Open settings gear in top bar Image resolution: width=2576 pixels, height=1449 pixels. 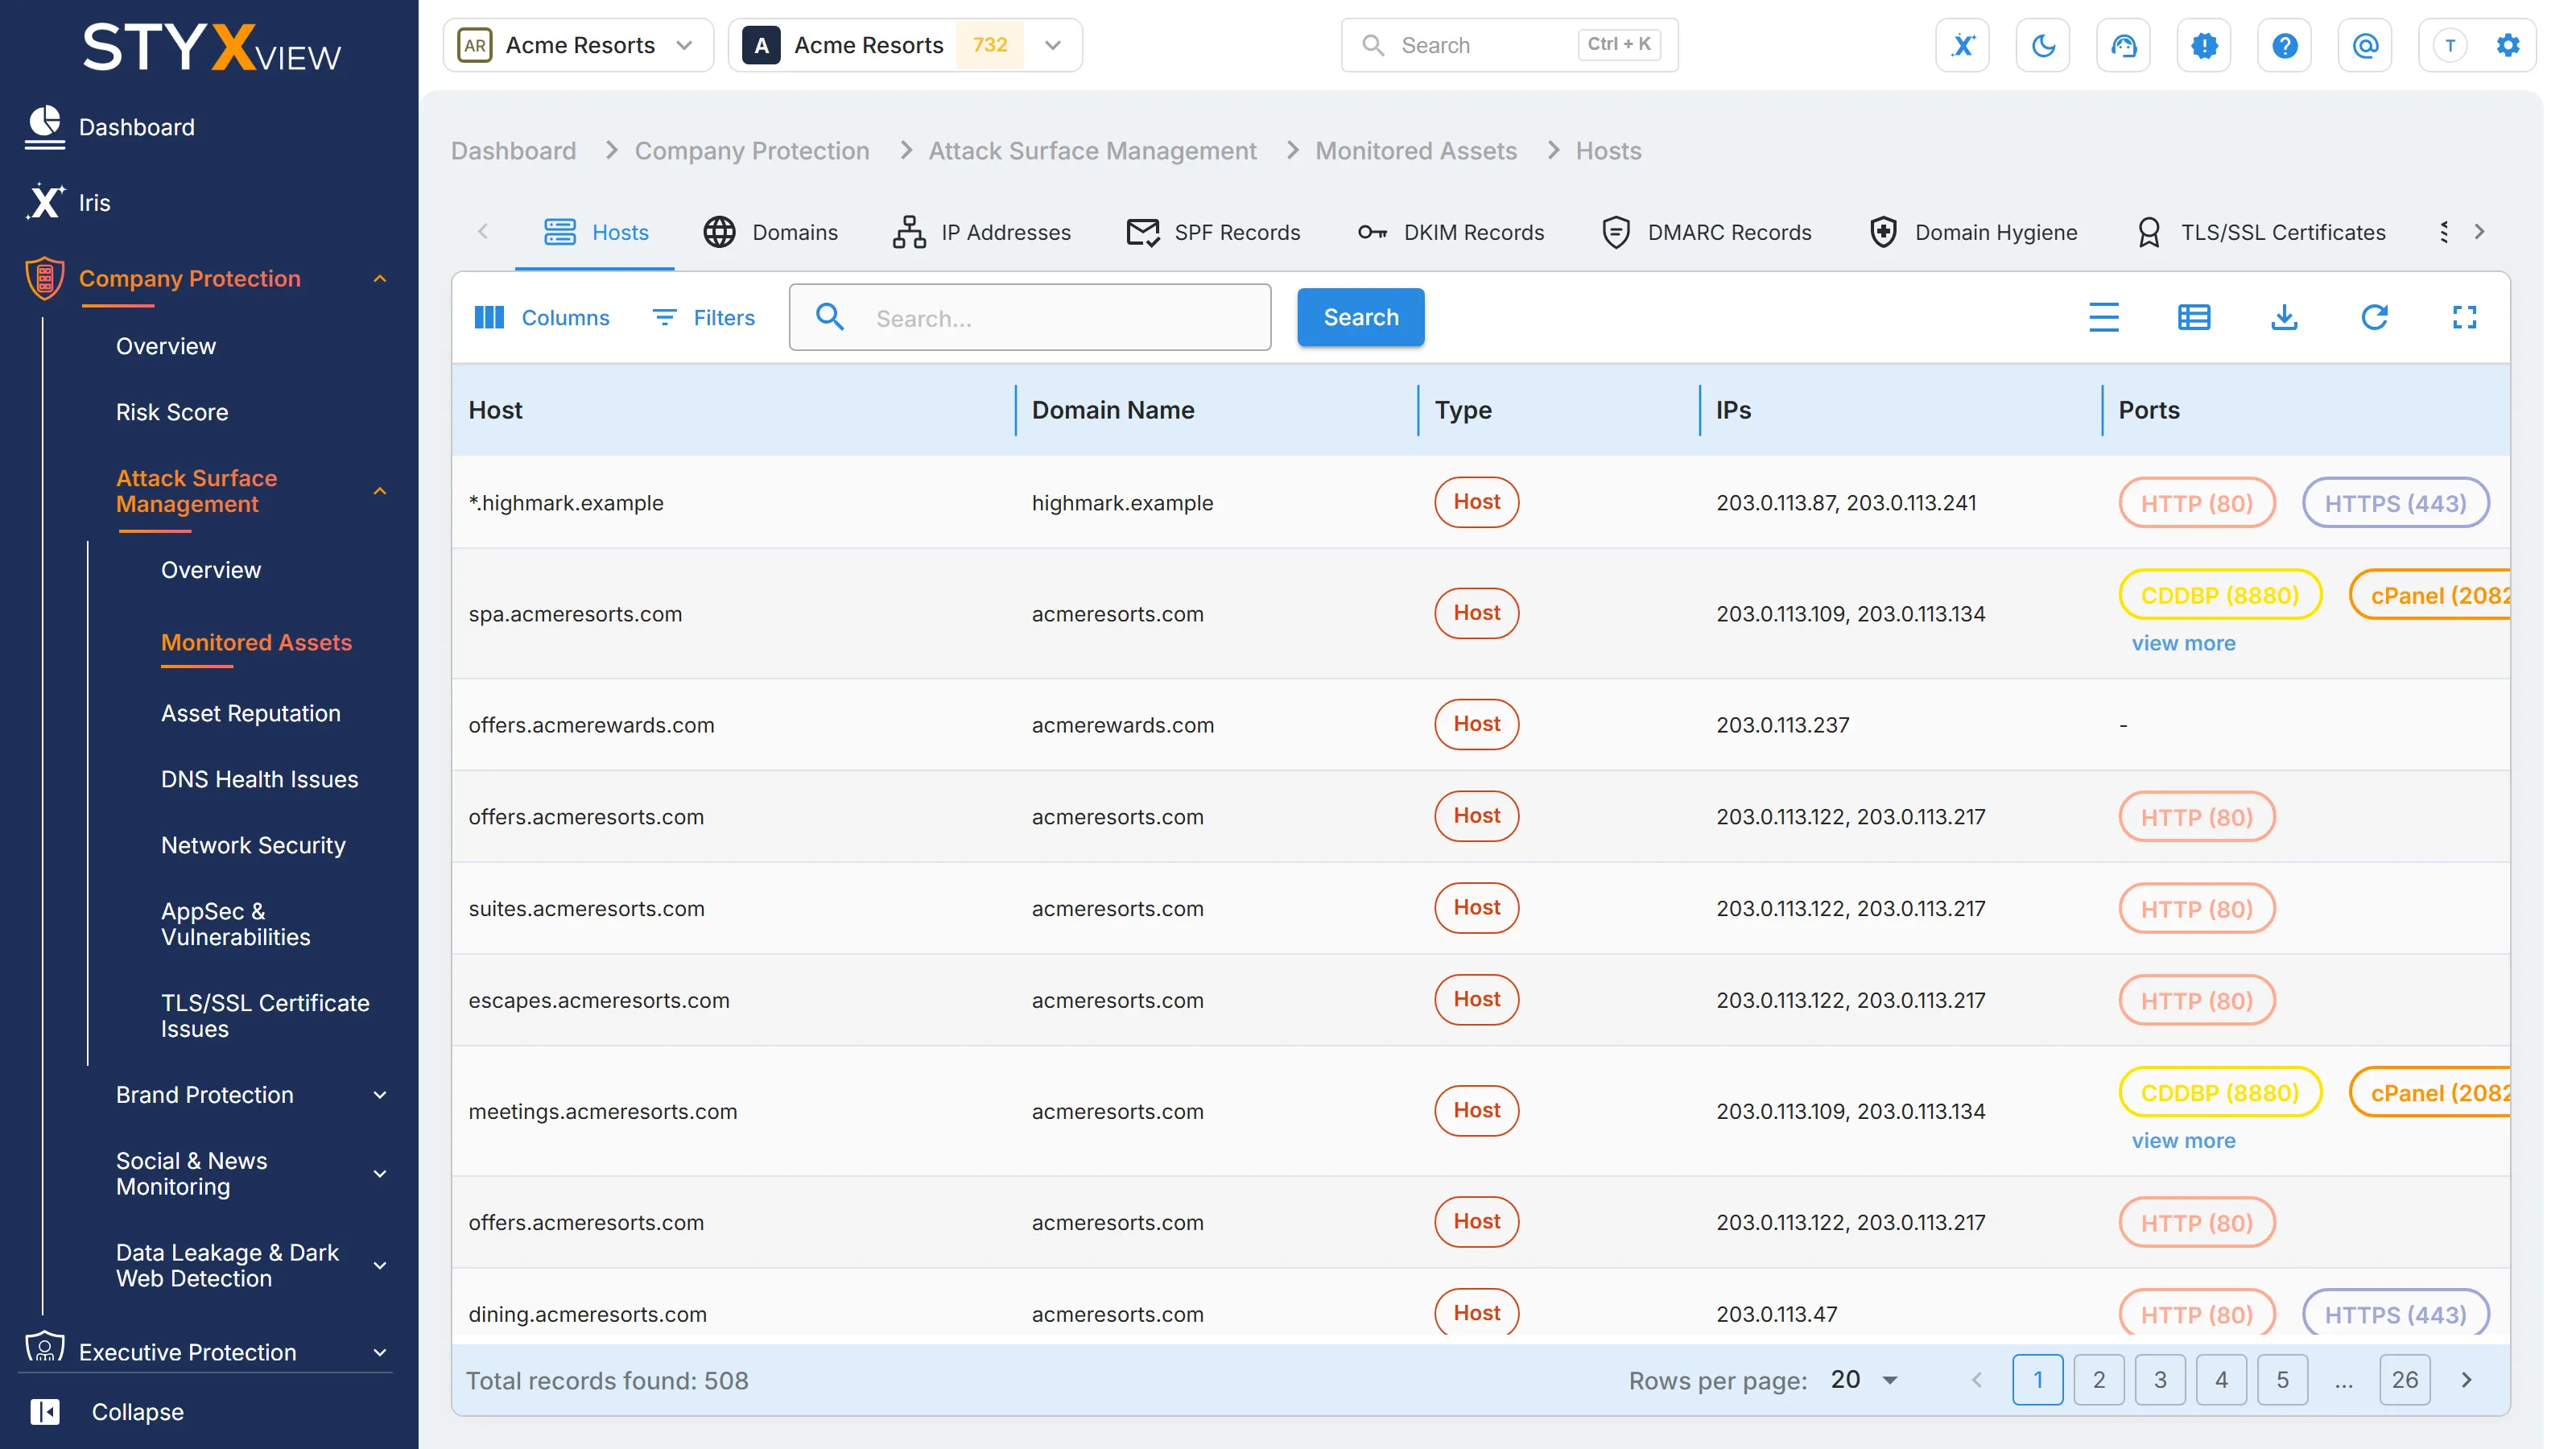pyautogui.click(x=2508, y=45)
